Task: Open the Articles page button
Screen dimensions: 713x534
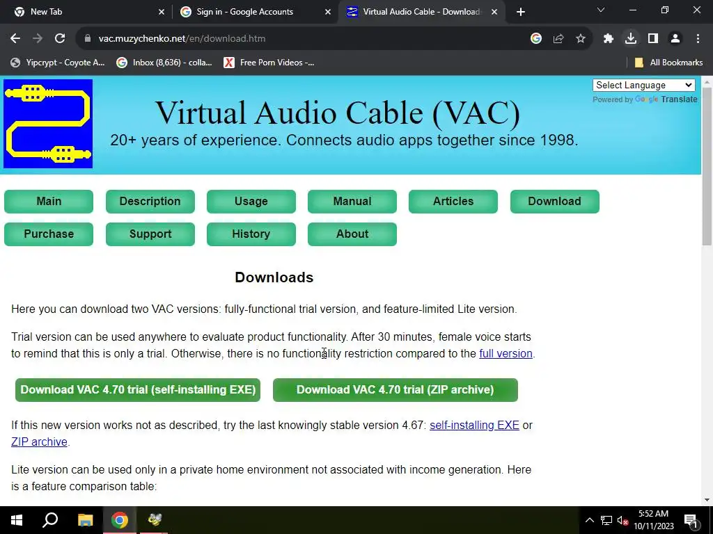Action: point(453,202)
